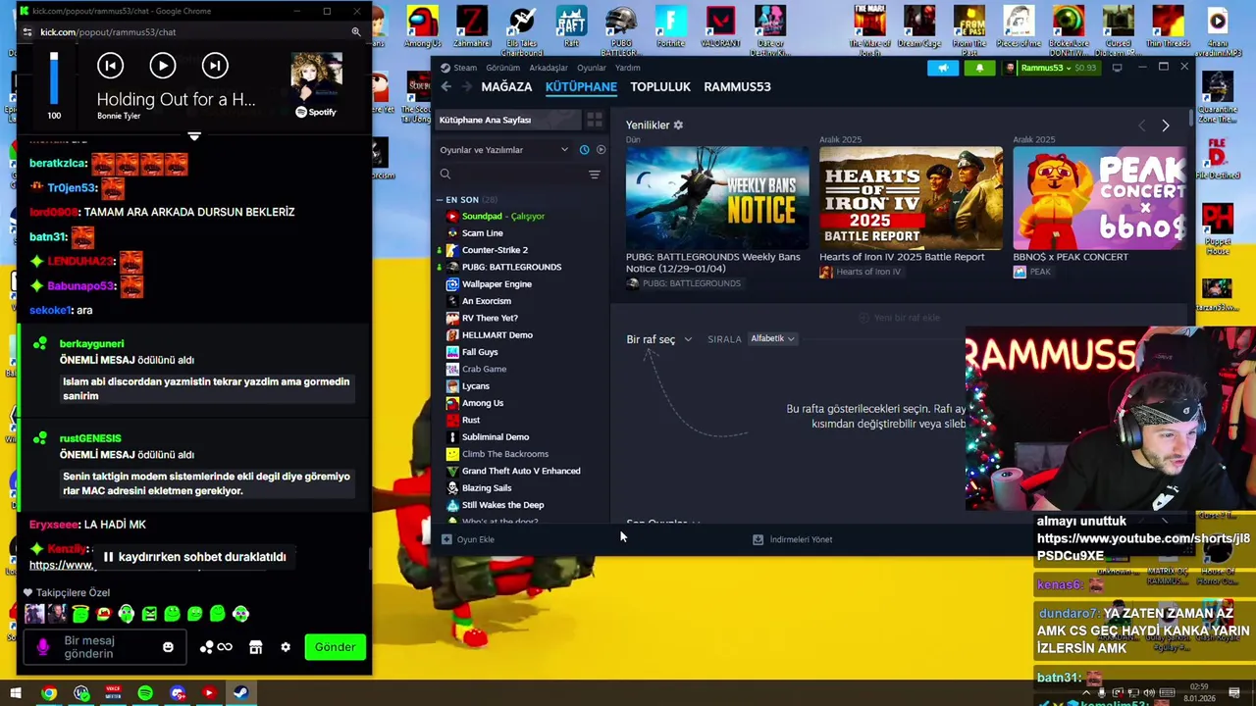Viewport: 1256px width, 706px height.
Task: Open Steam notifications bell
Action: coord(979,68)
